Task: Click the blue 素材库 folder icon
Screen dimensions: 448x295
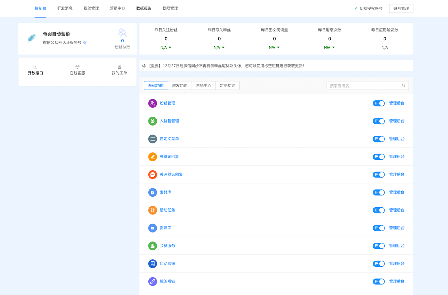Action: (x=152, y=192)
